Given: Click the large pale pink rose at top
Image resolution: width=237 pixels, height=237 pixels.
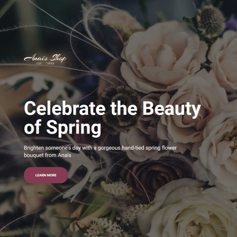Looking at the screenshot, I should (x=163, y=58).
